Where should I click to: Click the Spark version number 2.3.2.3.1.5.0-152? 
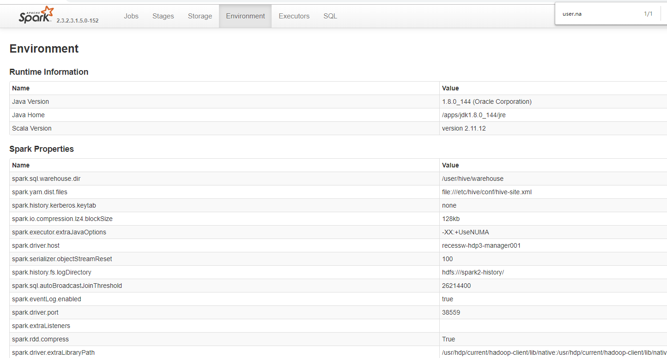tap(78, 21)
